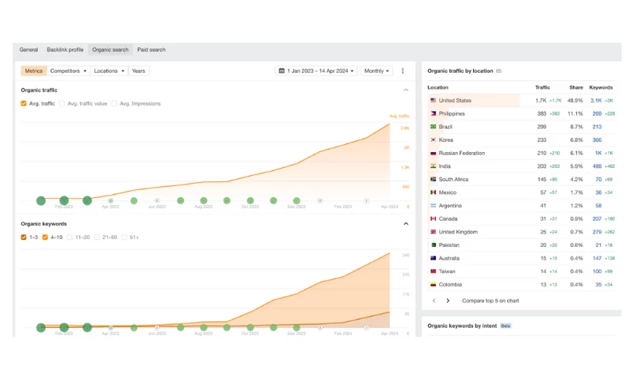Viewport: 634px width, 380px height.
Task: Click the Brazil flag icon
Action: 433,127
